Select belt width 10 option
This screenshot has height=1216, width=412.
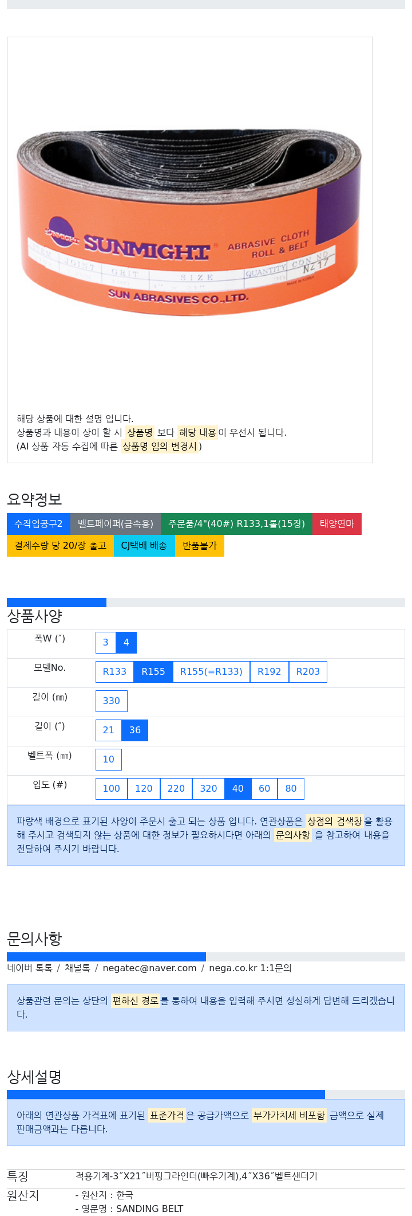pyautogui.click(x=109, y=760)
